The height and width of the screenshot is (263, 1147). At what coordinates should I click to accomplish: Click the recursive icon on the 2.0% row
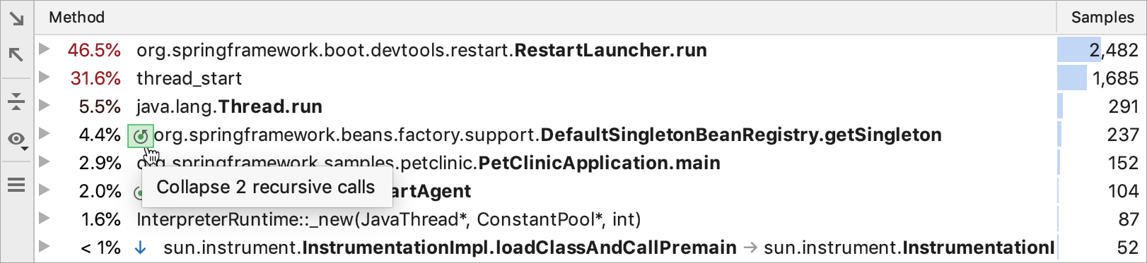pyautogui.click(x=138, y=192)
